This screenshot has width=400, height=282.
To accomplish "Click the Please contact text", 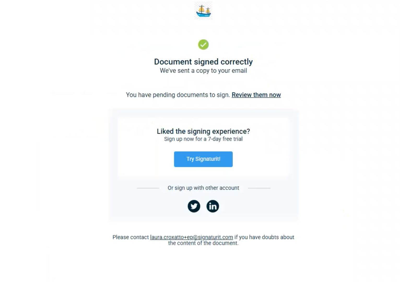I will (x=131, y=237).
